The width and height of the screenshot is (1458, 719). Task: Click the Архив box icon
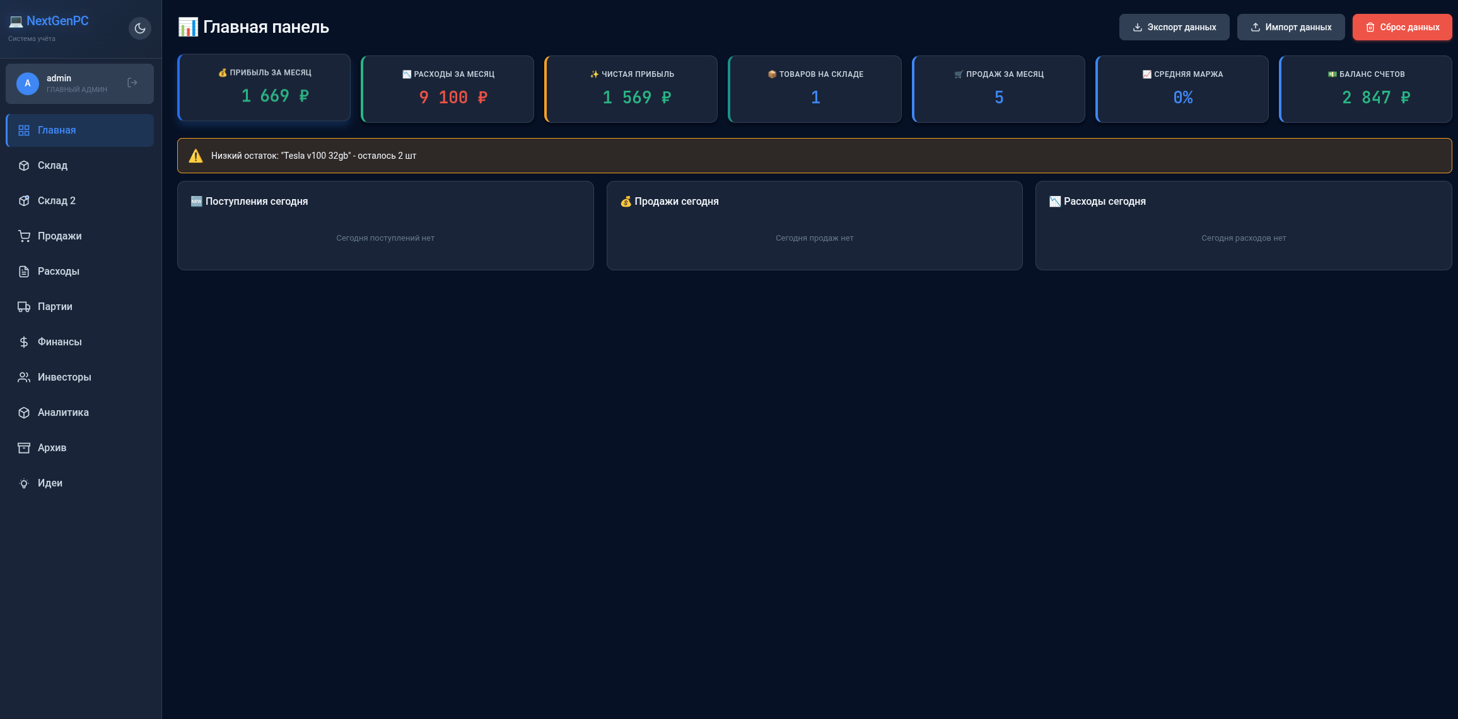pyautogui.click(x=24, y=448)
